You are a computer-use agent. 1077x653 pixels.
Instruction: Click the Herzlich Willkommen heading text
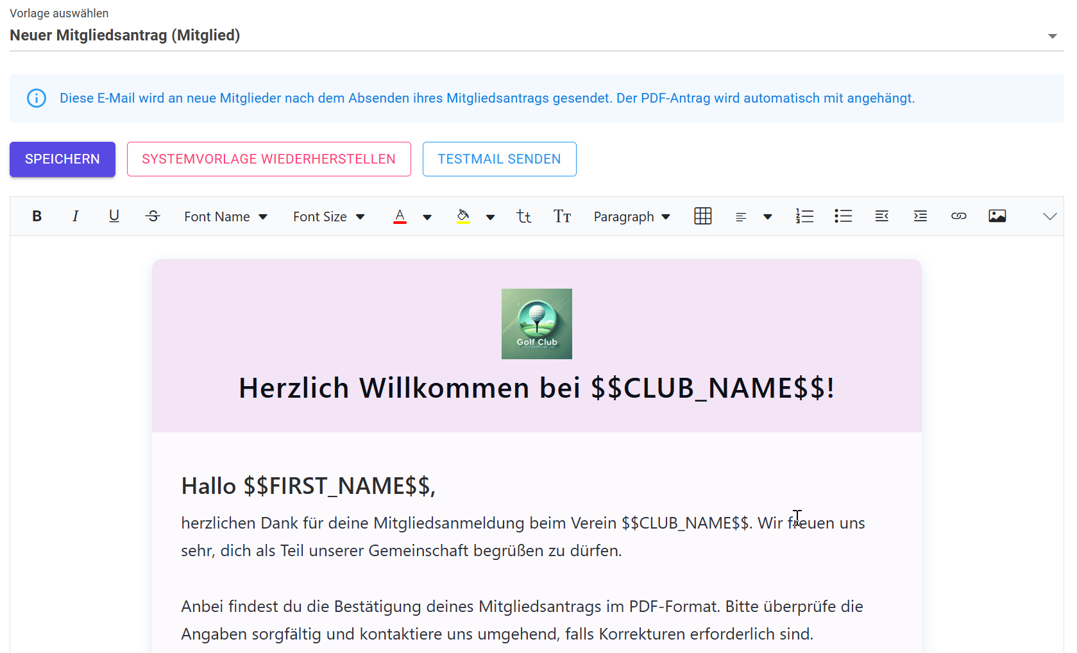(x=537, y=388)
